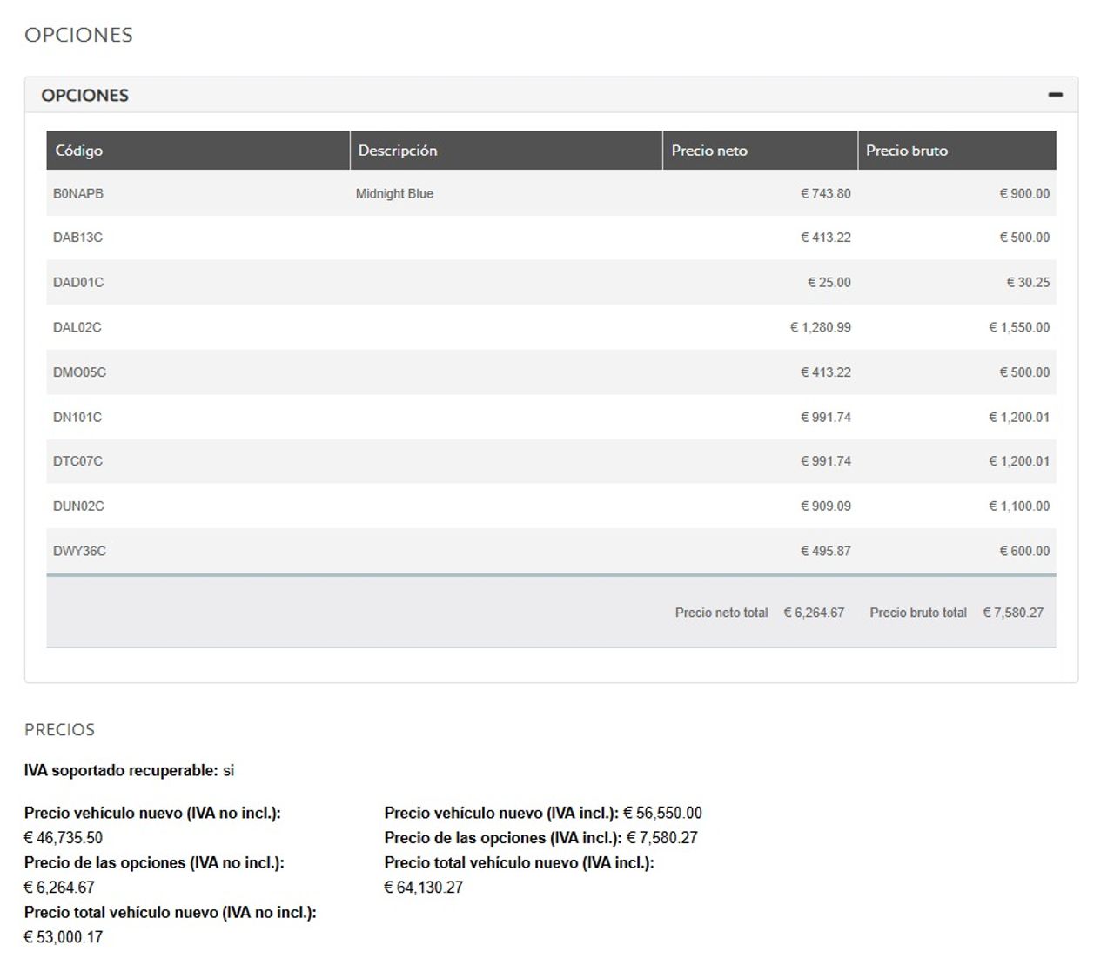
Task: Click the Precio de las opciones (IVA incl.) line
Action: pos(541,838)
